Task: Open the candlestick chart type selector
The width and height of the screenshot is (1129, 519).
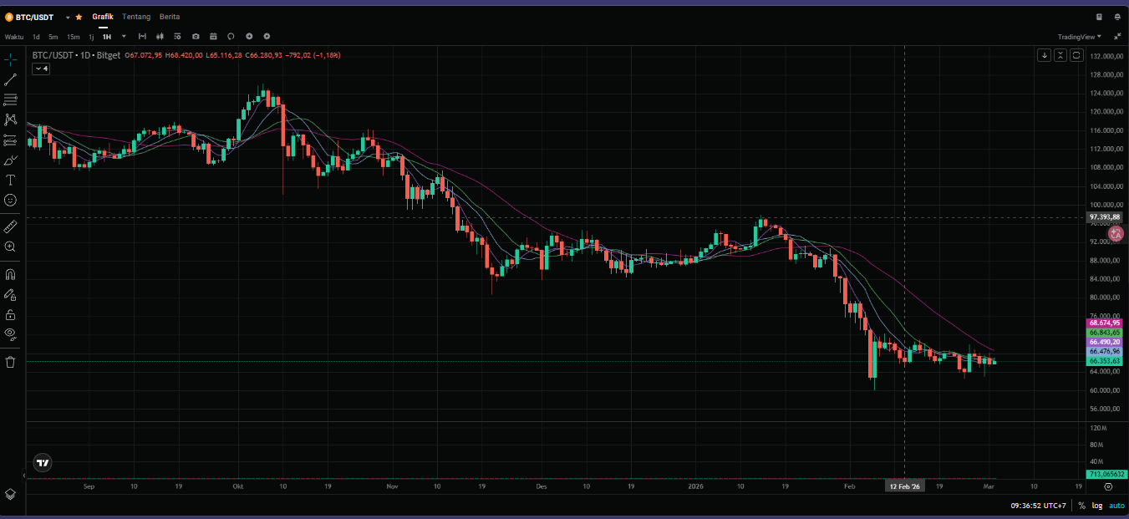Action: tap(160, 37)
